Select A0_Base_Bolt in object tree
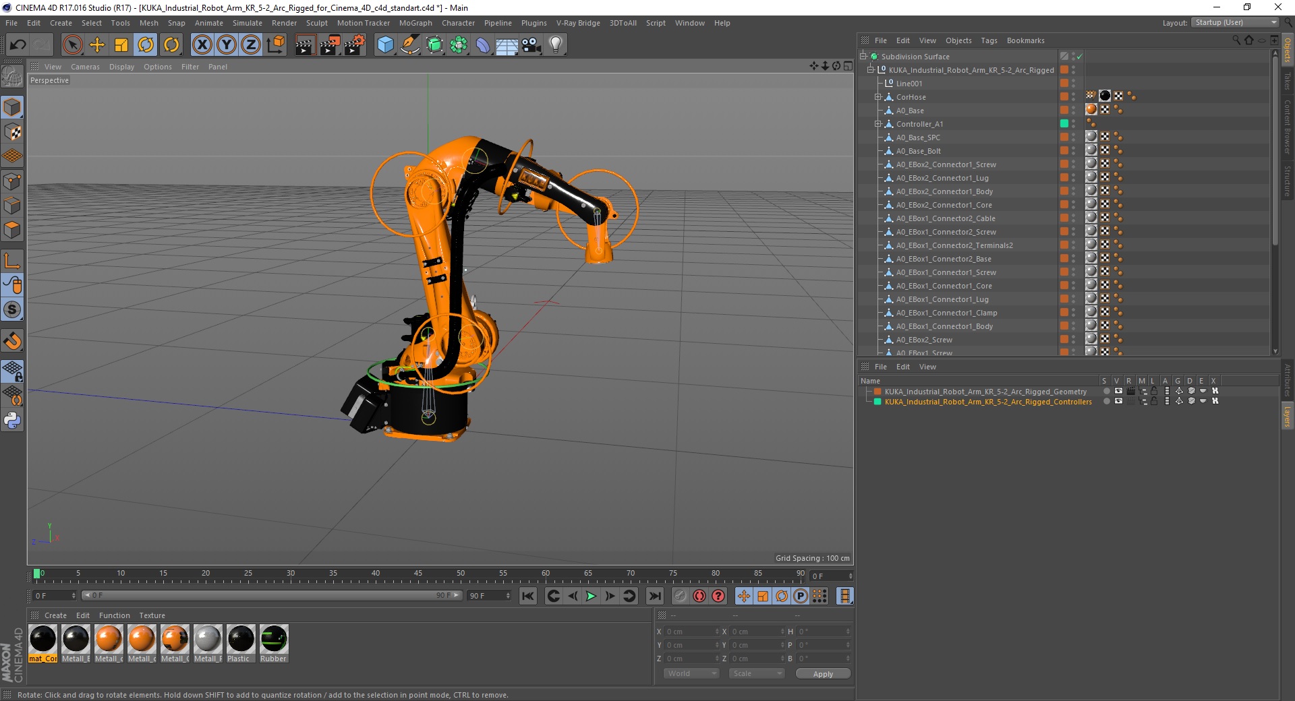Image resolution: width=1295 pixels, height=701 pixels. 918,151
